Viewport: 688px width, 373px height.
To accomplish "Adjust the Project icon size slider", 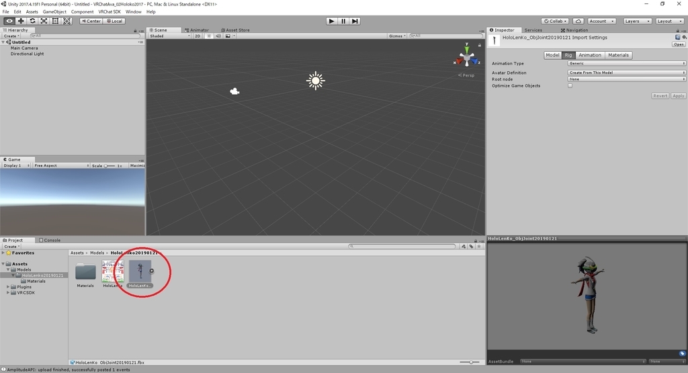I will tap(470, 362).
